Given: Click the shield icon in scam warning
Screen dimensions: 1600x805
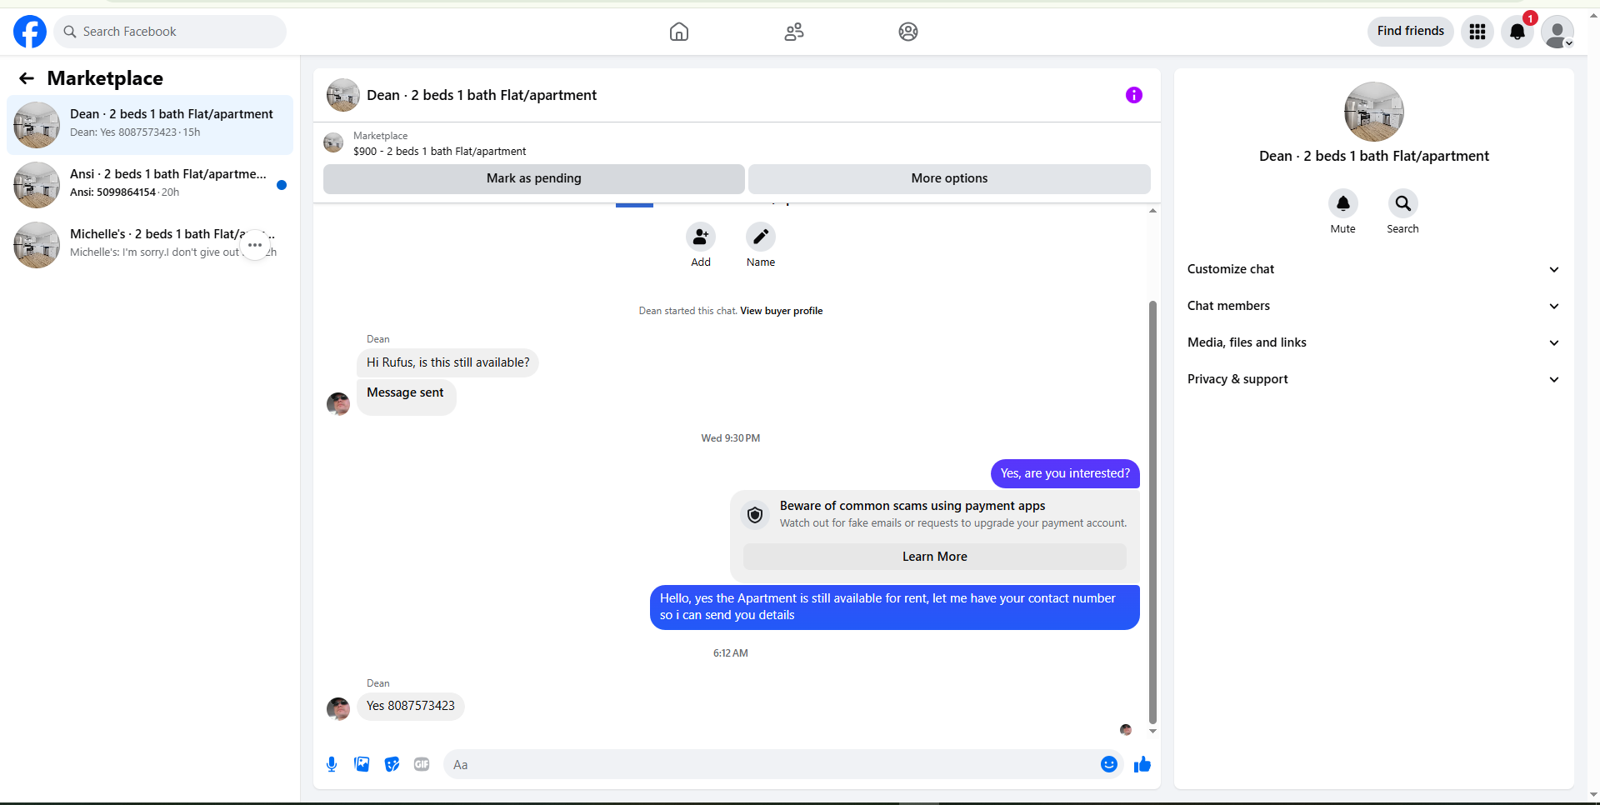Looking at the screenshot, I should (x=755, y=515).
